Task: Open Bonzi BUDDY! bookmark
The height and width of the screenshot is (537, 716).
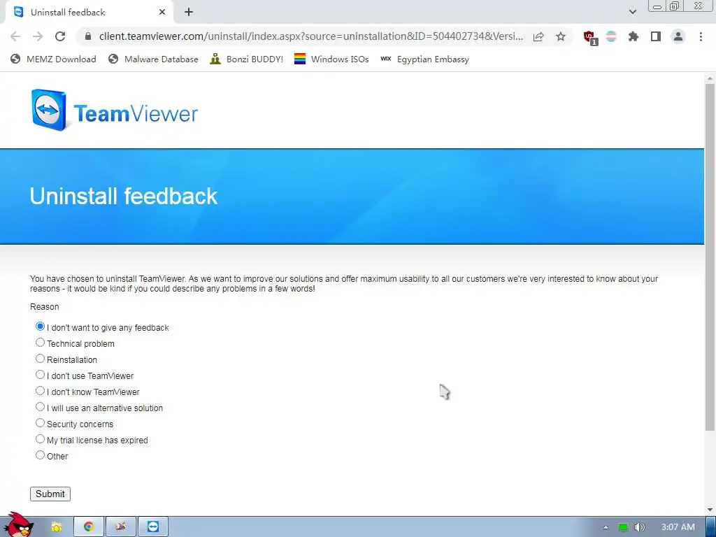Action: pos(247,59)
